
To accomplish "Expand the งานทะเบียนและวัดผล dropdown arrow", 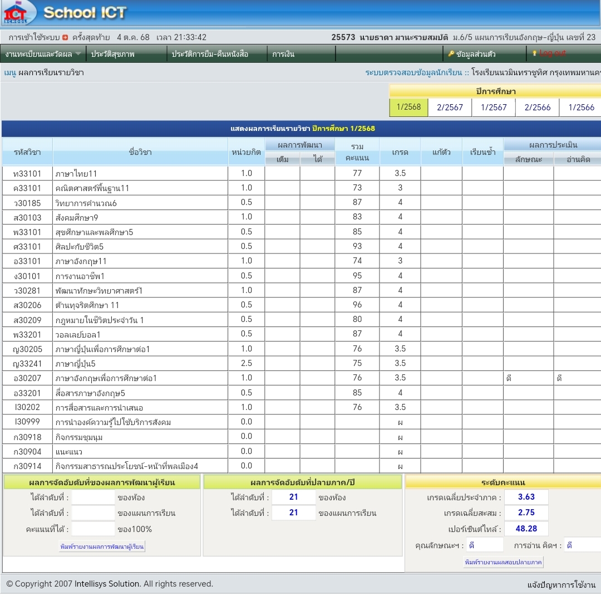I will 78,54.
